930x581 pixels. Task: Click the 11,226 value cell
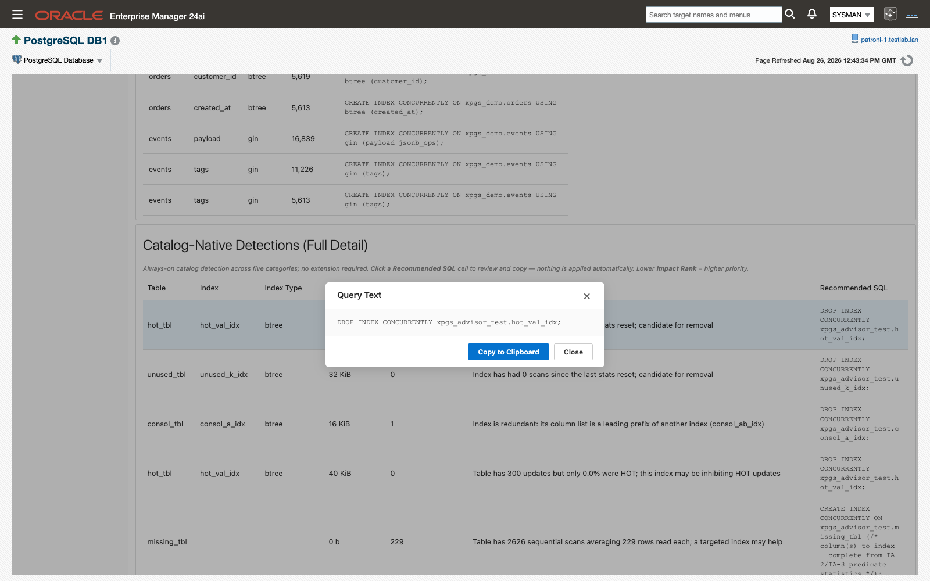pos(302,170)
